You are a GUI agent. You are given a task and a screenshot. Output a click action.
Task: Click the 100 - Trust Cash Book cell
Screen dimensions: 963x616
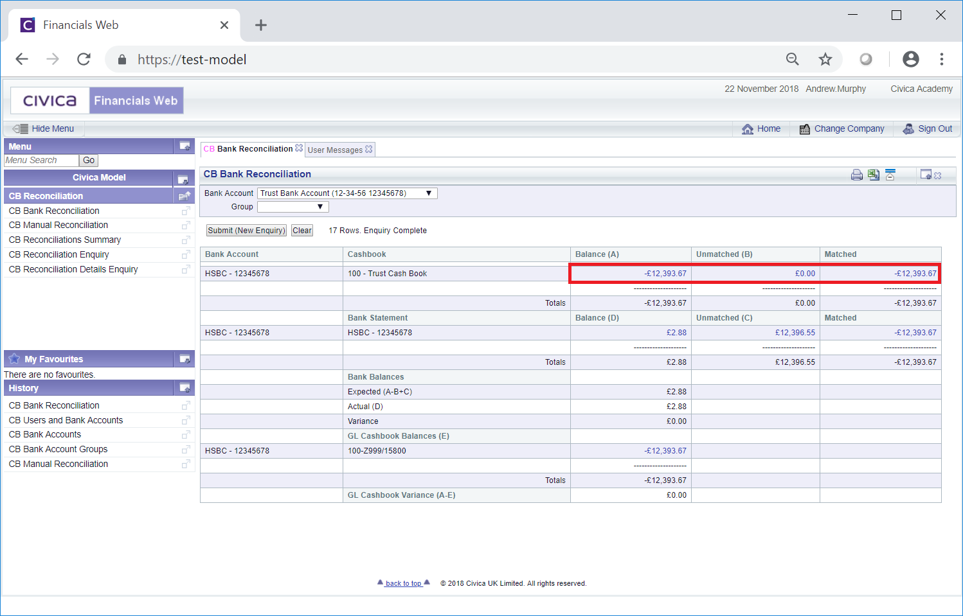(x=456, y=274)
